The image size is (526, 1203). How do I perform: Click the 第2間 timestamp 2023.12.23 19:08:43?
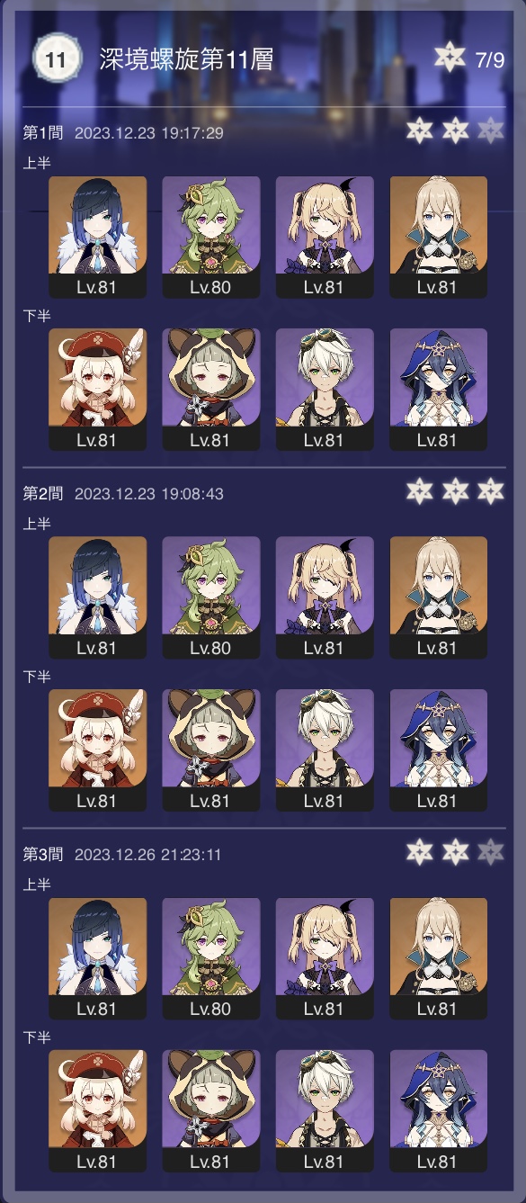click(x=148, y=494)
